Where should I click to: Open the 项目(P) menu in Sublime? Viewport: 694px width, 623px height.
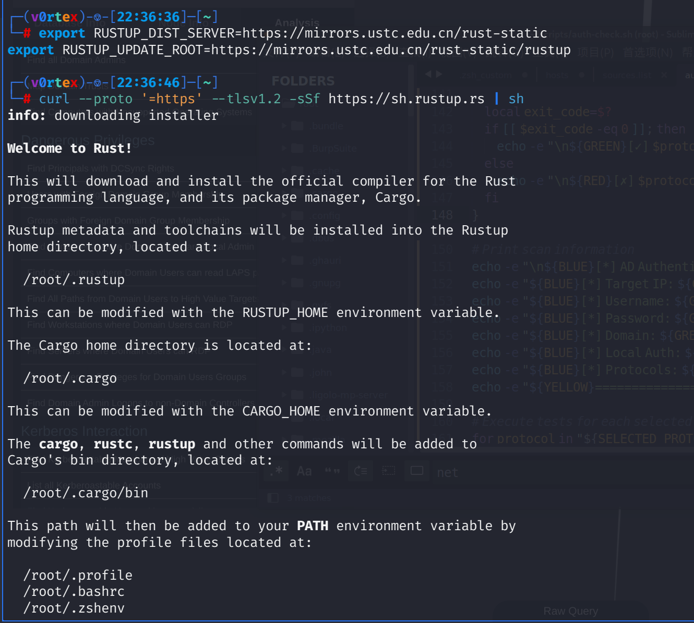596,52
